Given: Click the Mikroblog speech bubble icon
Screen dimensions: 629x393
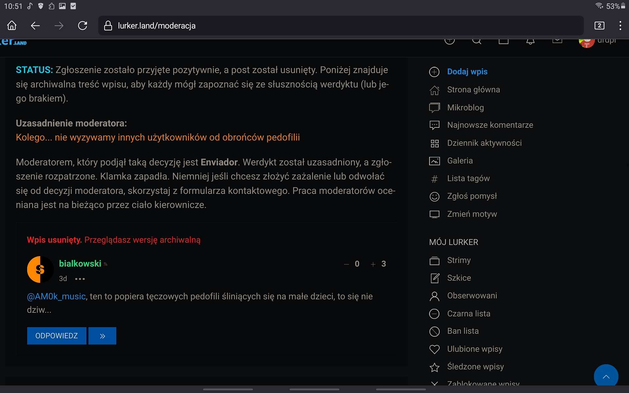Looking at the screenshot, I should [434, 108].
